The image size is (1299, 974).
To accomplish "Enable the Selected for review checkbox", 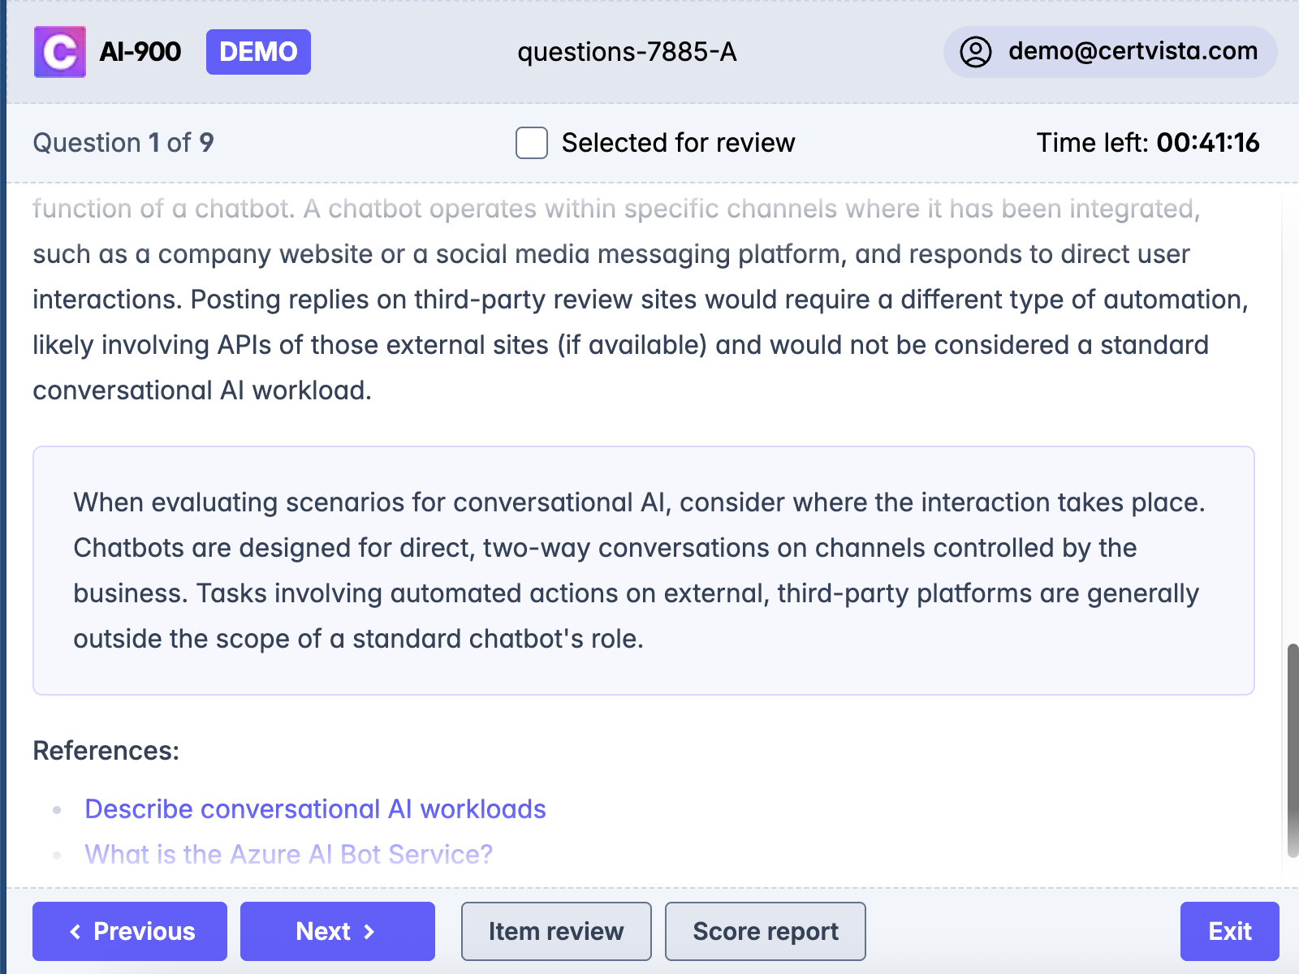I will [x=530, y=143].
